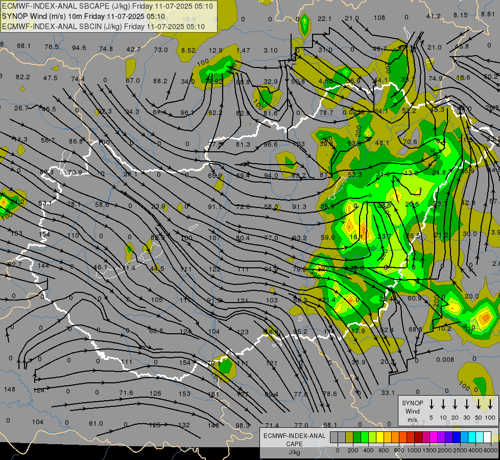Click the map value '20.2'
Image resolution: width=500 pixels, height=460 pixels.
click(x=388, y=362)
